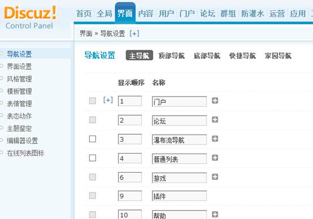
Task: Open the 内容 top menu
Action: coord(146,14)
